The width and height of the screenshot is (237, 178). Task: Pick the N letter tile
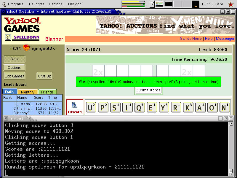(225, 107)
